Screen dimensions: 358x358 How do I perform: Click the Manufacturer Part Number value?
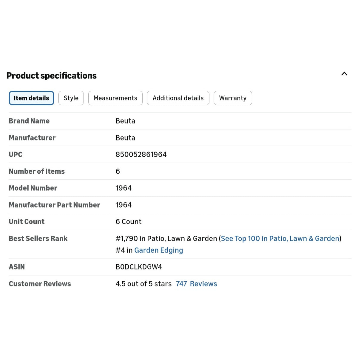tap(124, 205)
